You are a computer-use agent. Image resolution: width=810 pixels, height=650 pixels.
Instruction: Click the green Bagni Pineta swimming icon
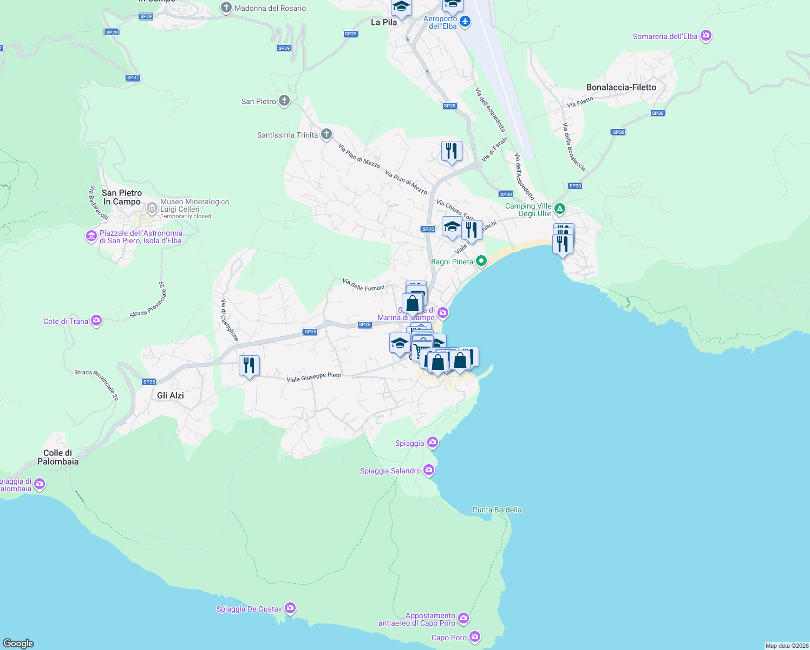pos(482,261)
